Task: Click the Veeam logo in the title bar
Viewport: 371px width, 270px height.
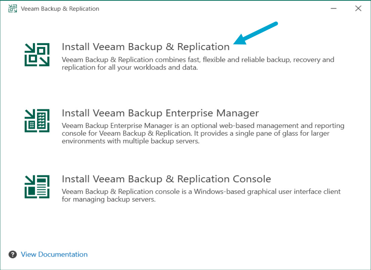Action: [12, 8]
